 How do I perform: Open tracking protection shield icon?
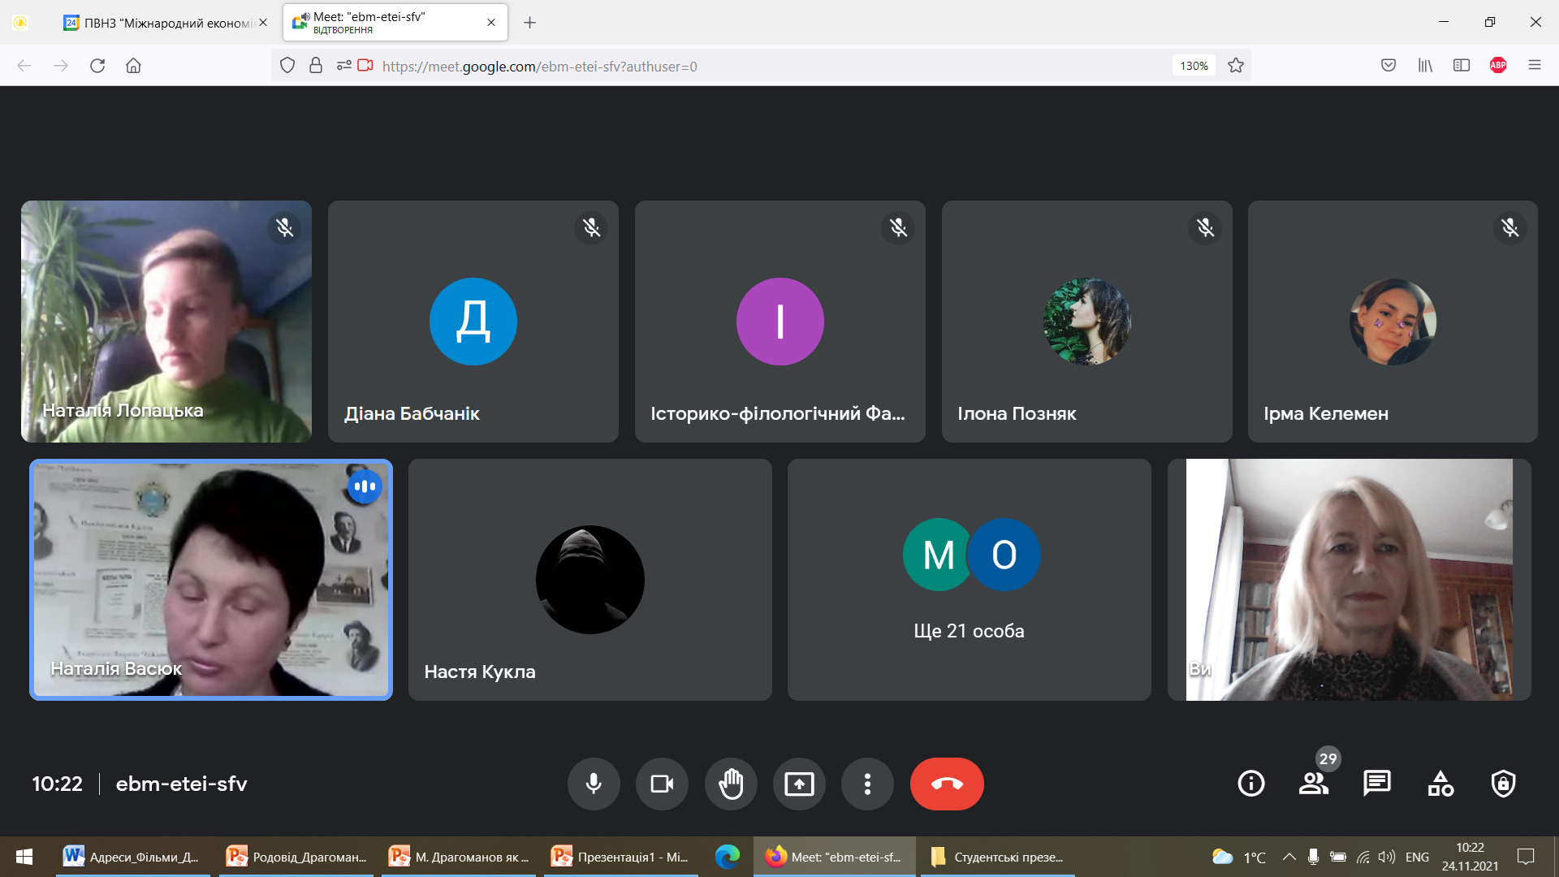coord(287,66)
